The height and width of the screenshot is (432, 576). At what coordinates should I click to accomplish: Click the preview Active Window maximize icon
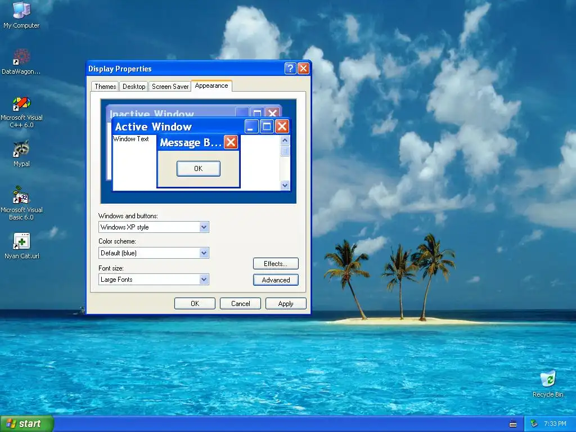click(x=267, y=127)
